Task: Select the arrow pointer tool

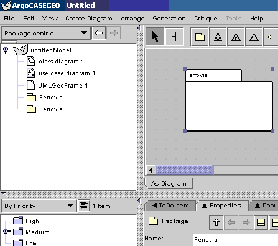Action: (155, 37)
